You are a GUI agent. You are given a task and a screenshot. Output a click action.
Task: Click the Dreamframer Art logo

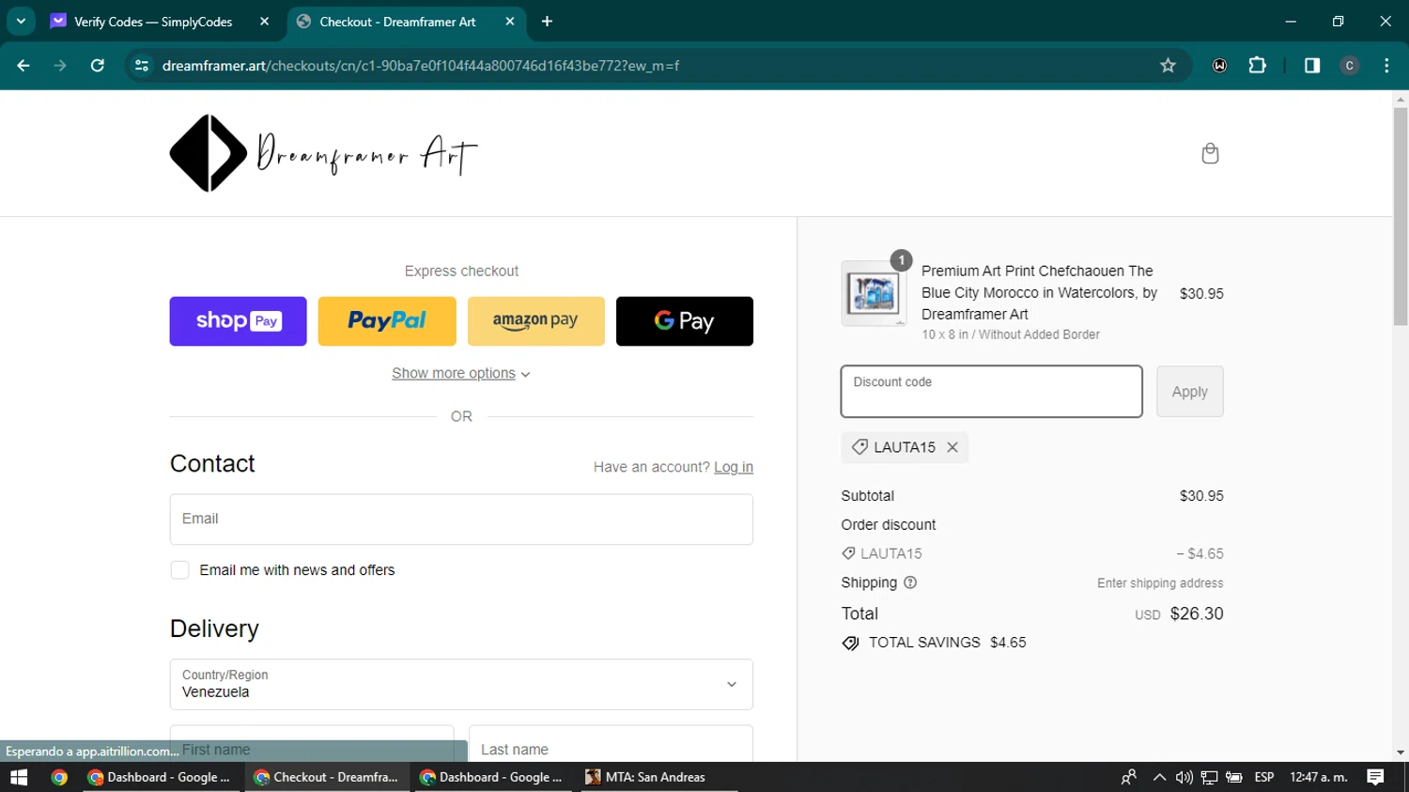pyautogui.click(x=324, y=153)
